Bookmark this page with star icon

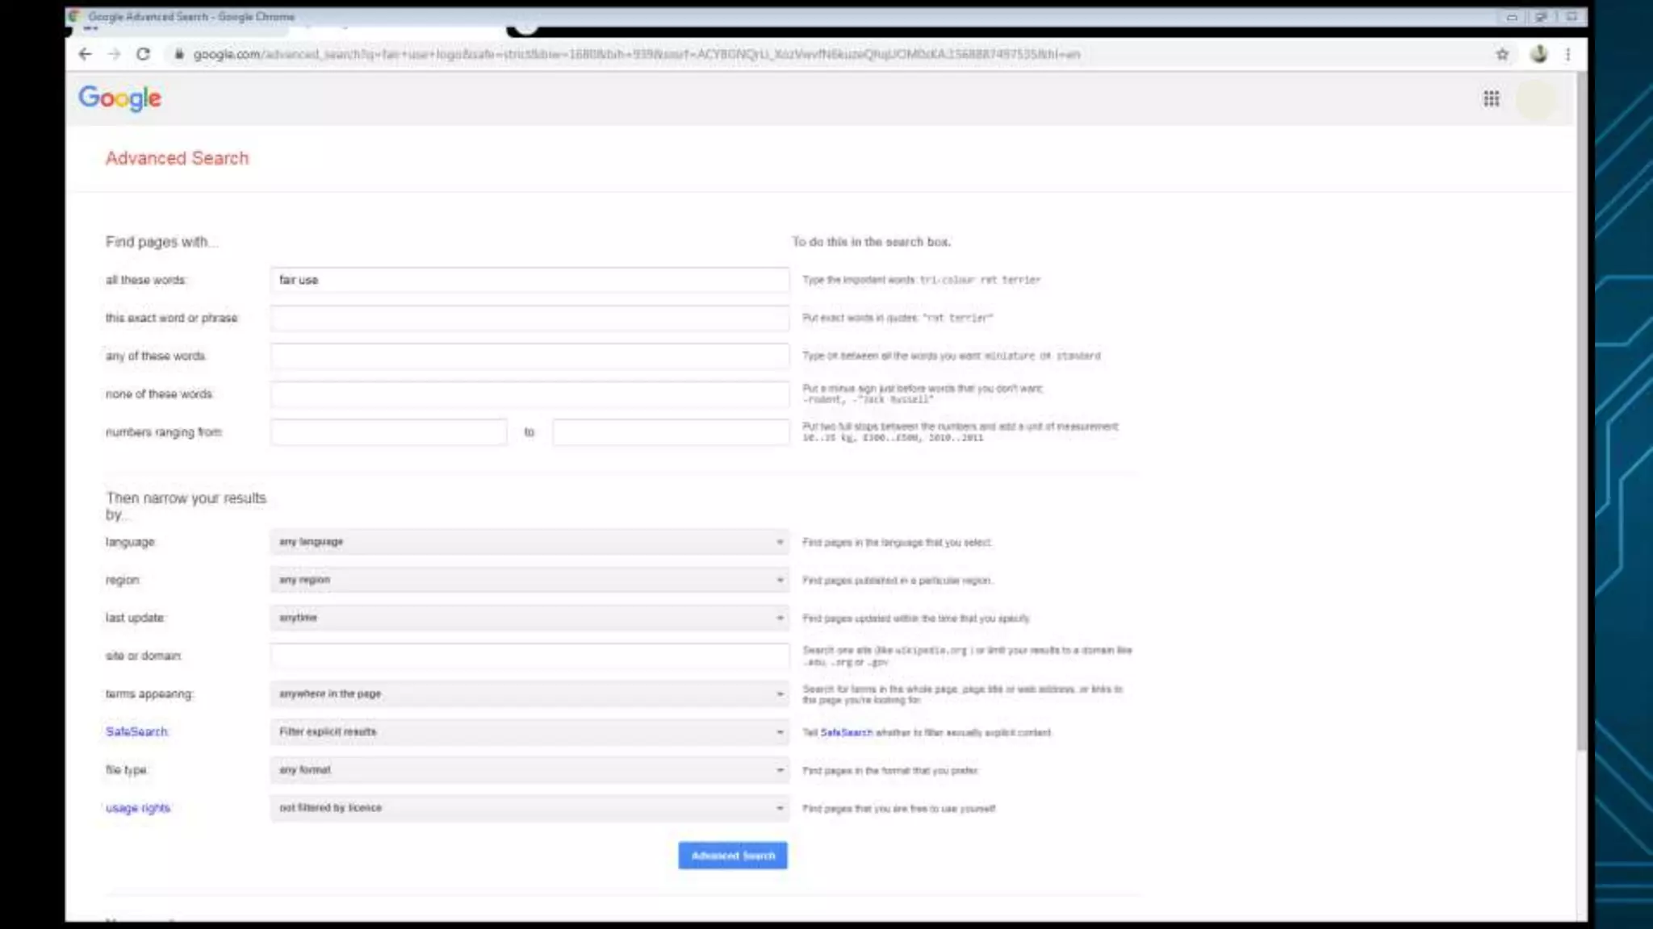click(x=1502, y=54)
